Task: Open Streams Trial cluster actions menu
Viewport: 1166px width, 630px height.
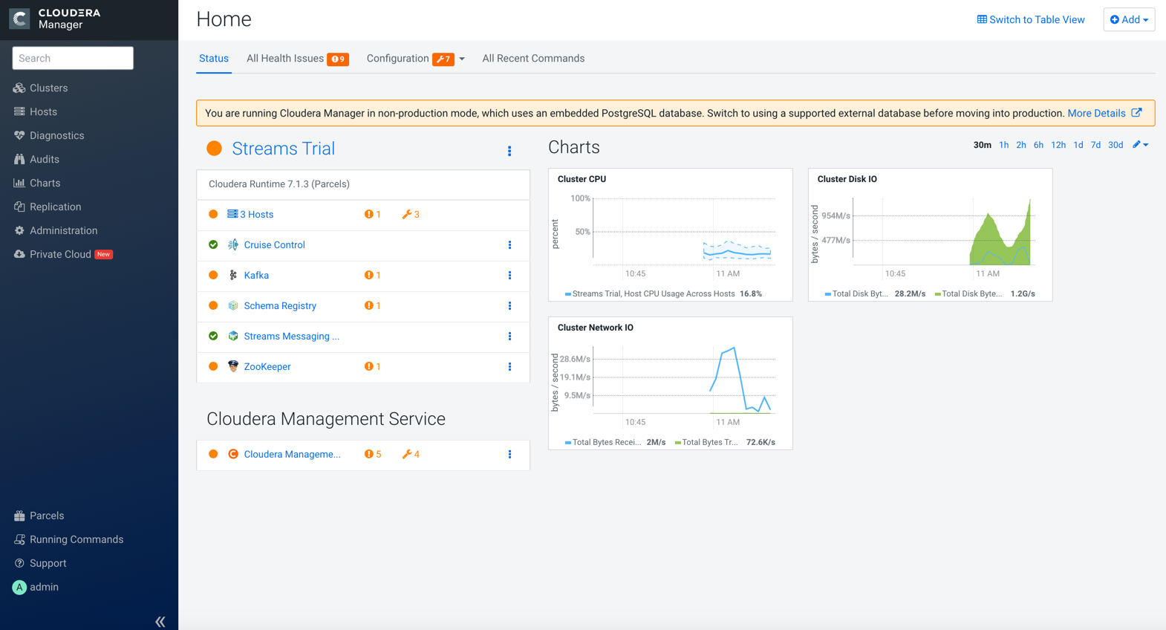Action: click(x=509, y=151)
